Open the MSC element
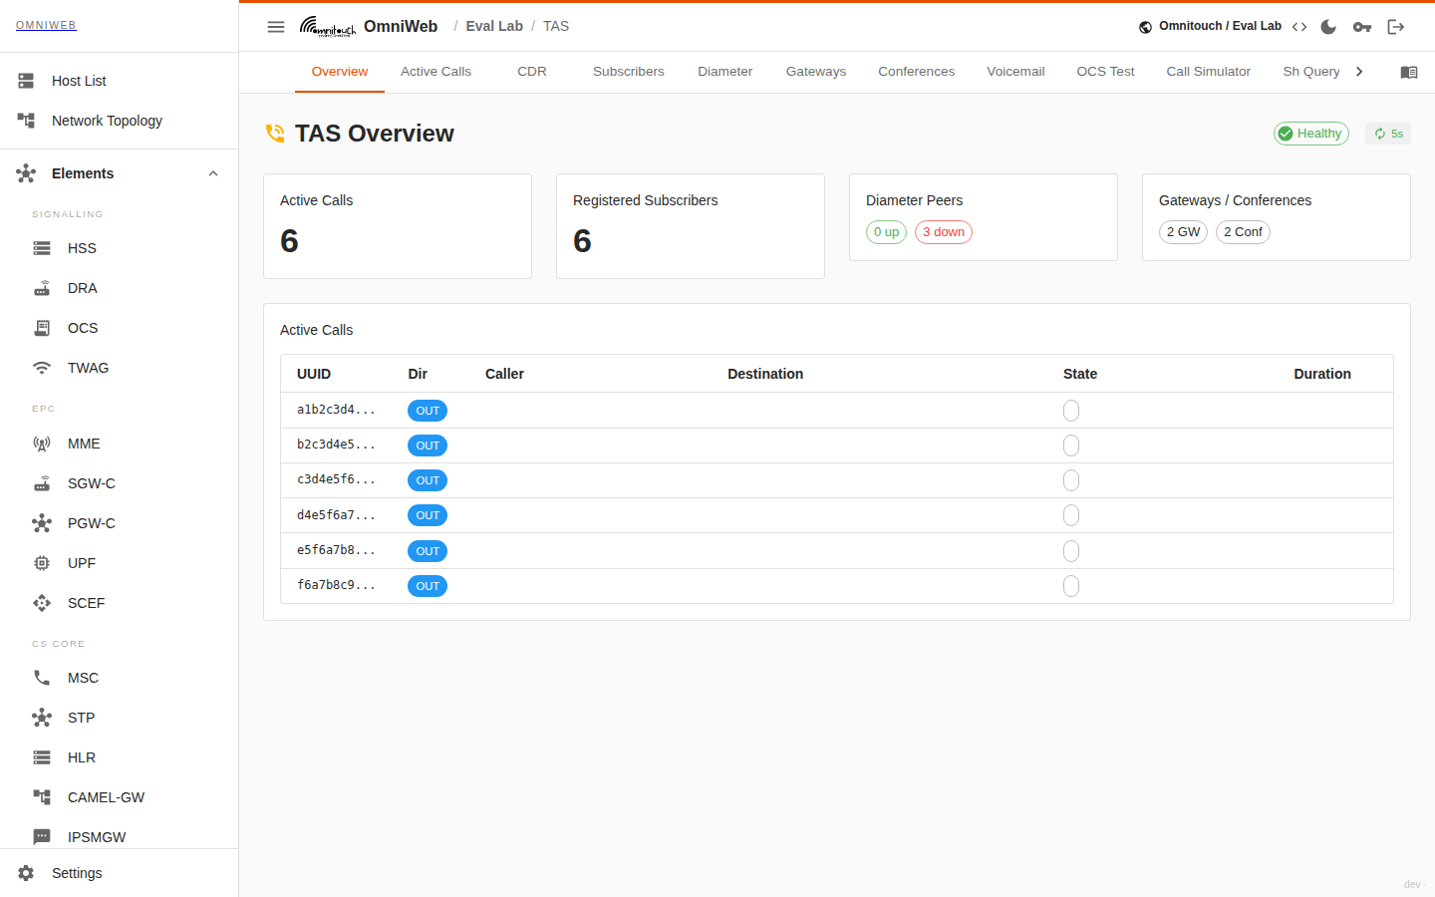The height and width of the screenshot is (897, 1435). click(120, 678)
